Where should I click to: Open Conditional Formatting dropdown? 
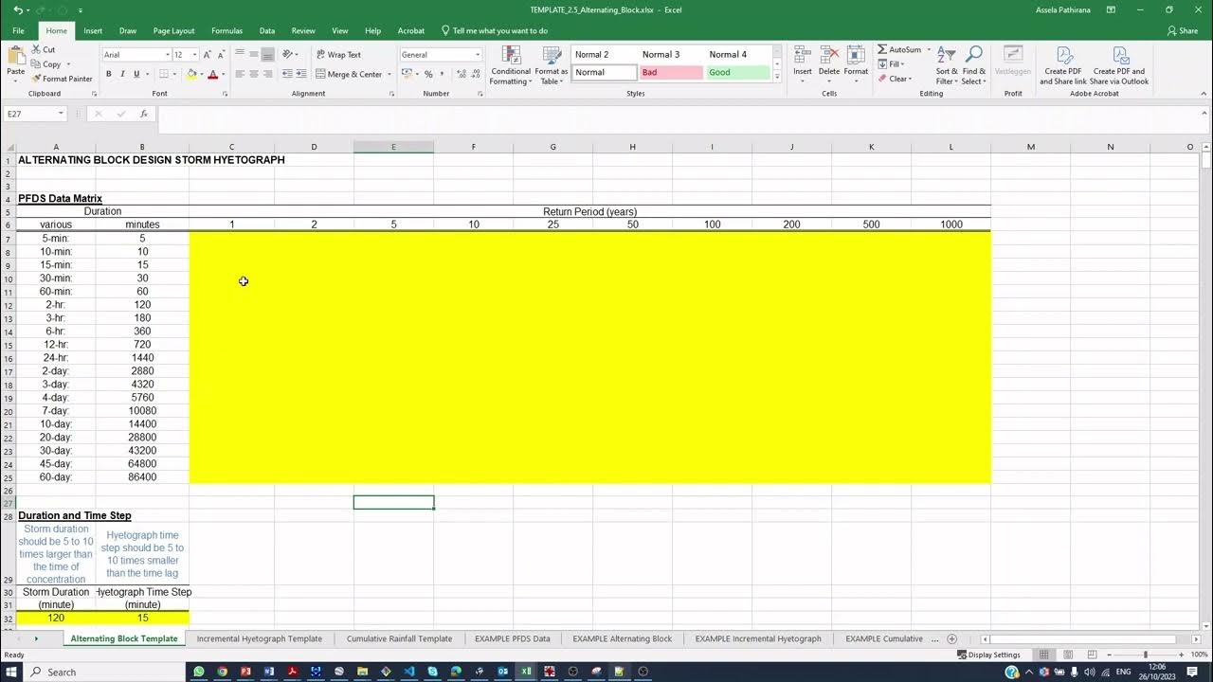511,65
